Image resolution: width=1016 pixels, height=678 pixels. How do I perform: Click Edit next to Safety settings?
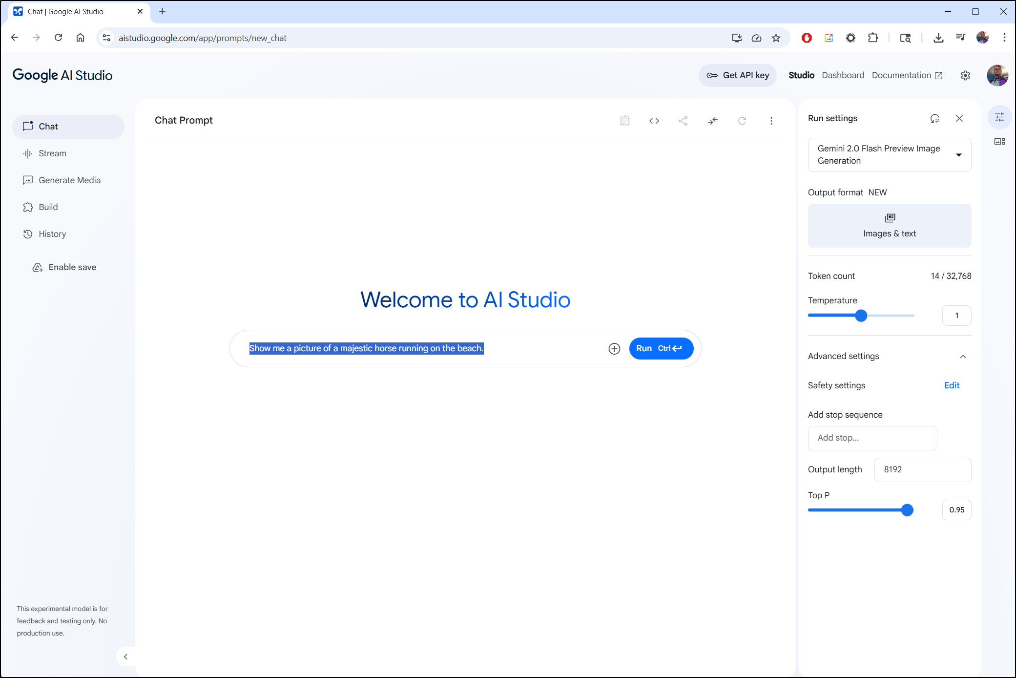[951, 385]
